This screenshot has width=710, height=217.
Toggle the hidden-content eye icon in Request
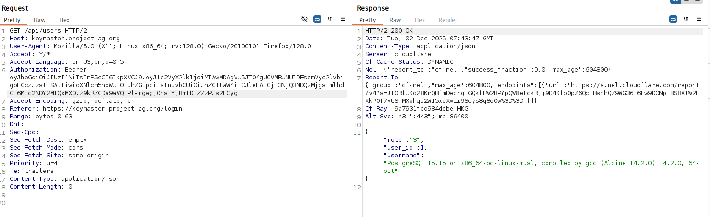click(304, 19)
